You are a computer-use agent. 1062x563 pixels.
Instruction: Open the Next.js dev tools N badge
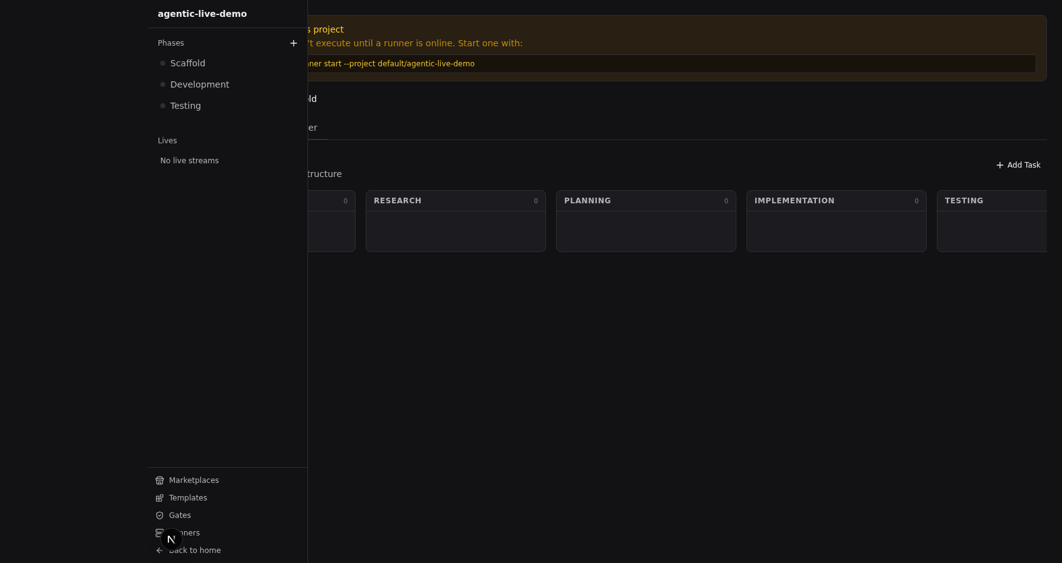[x=171, y=539]
